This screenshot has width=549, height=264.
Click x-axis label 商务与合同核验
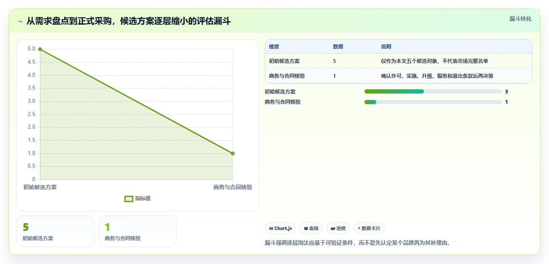tap(233, 187)
